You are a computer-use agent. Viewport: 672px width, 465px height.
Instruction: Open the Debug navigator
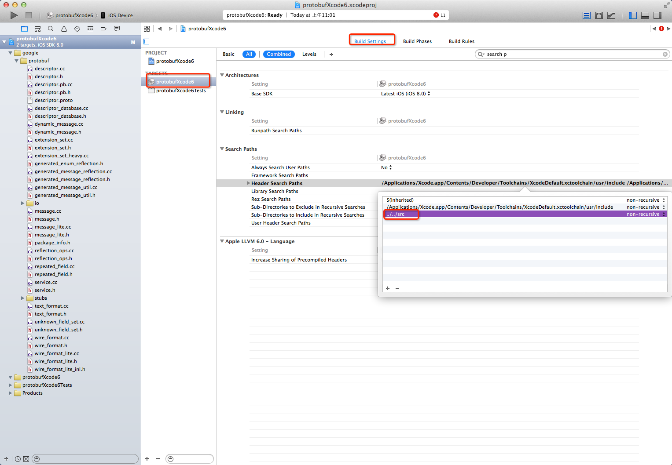coord(90,29)
